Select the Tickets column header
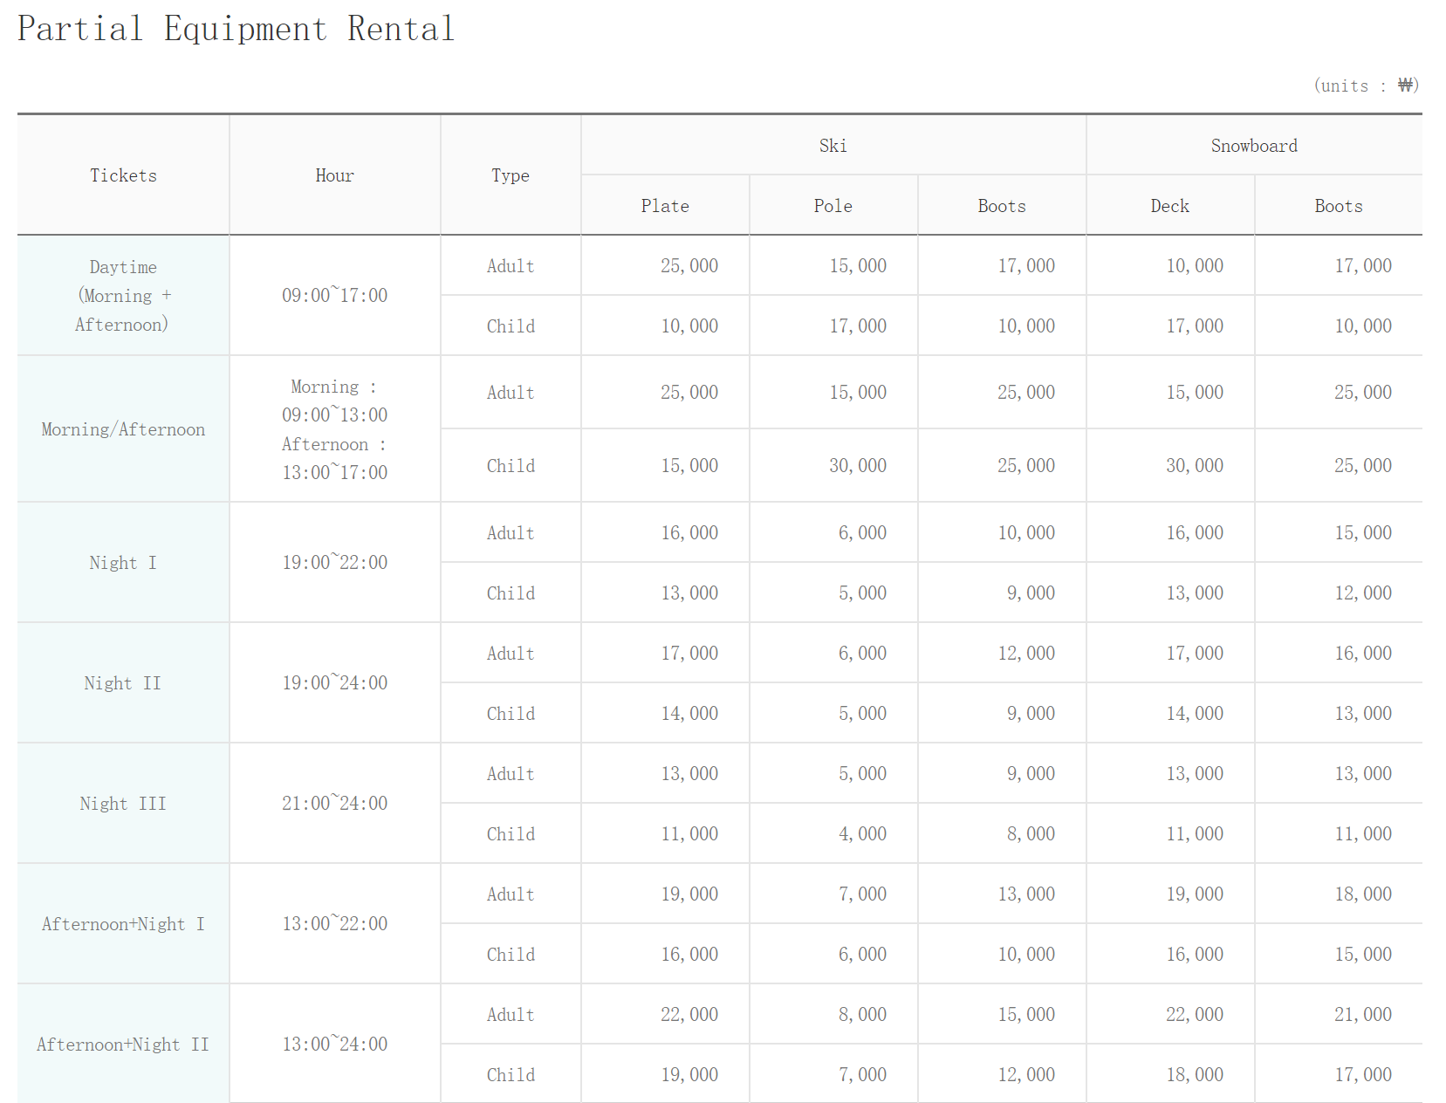Screen dimensions: 1446x1103 [123, 175]
